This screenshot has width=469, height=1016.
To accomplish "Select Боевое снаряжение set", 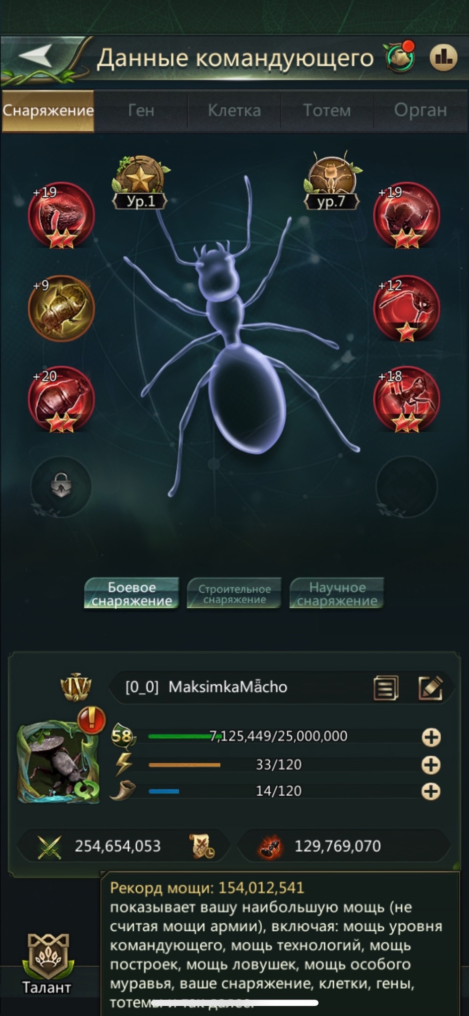I will [132, 594].
